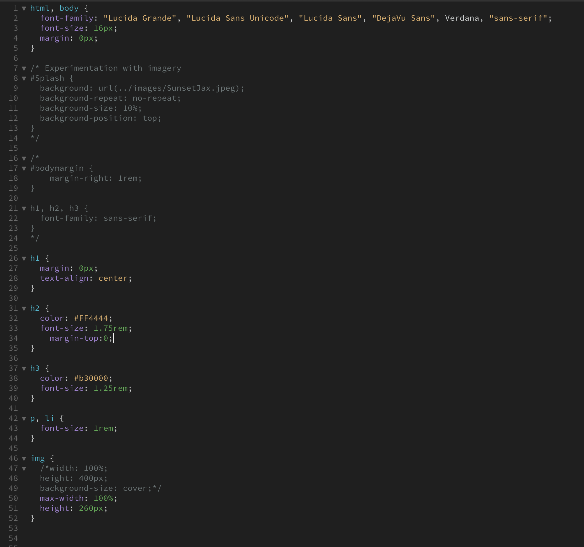Click the "Lucida Grande" font name string
The width and height of the screenshot is (584, 547).
pyautogui.click(x=139, y=18)
